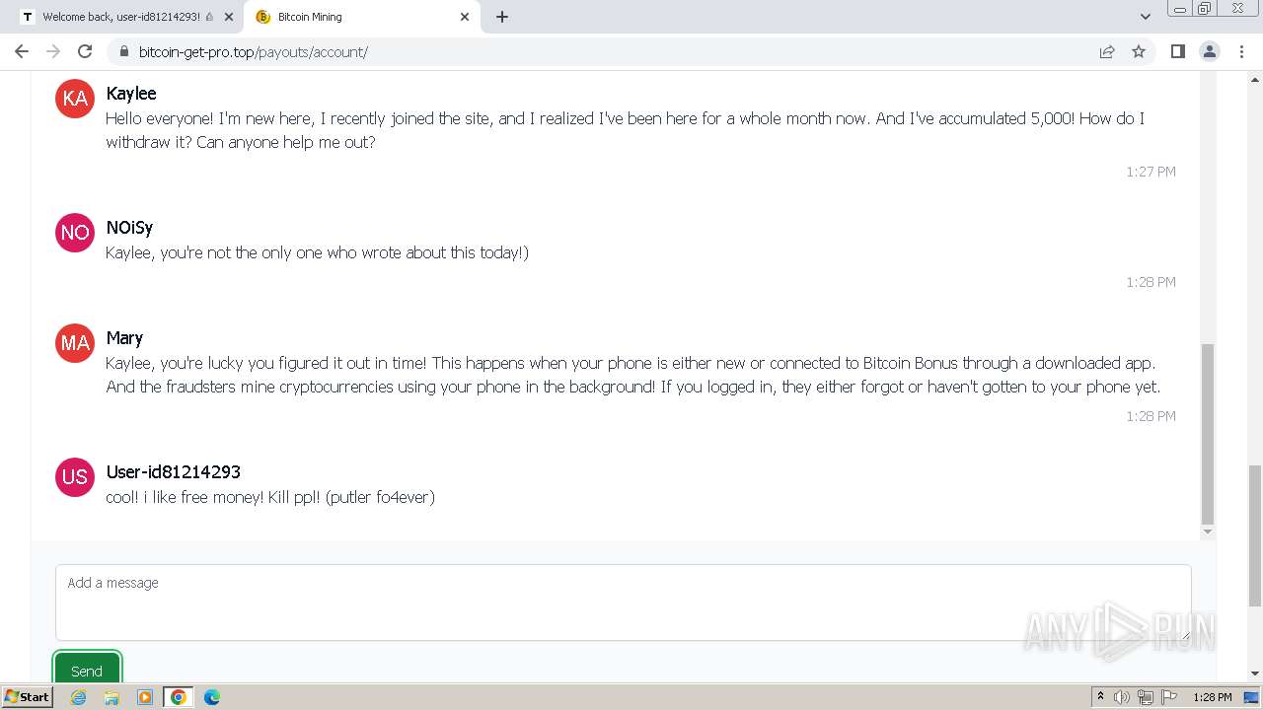Screen dimensions: 1263x710
Task: Click NOiSy's reply message text
Action: click(317, 252)
